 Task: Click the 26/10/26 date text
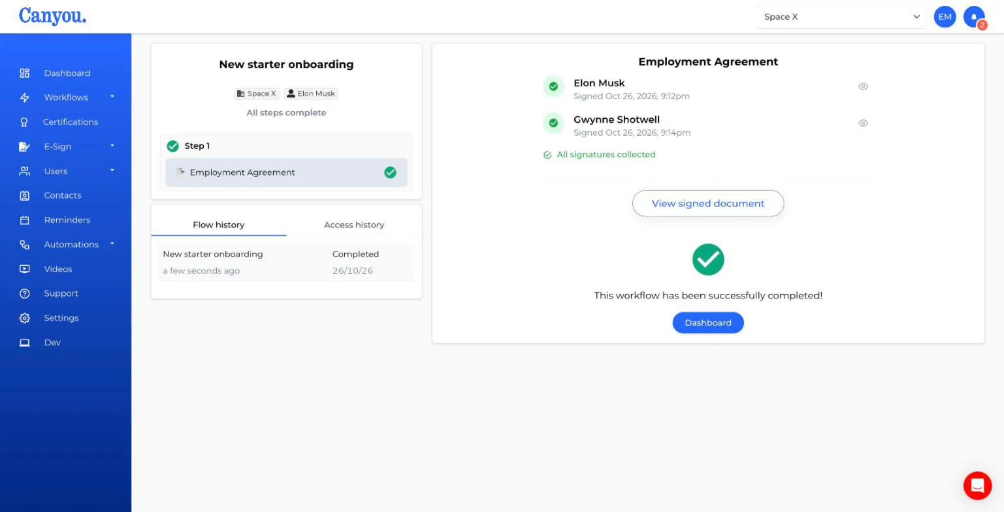(353, 270)
